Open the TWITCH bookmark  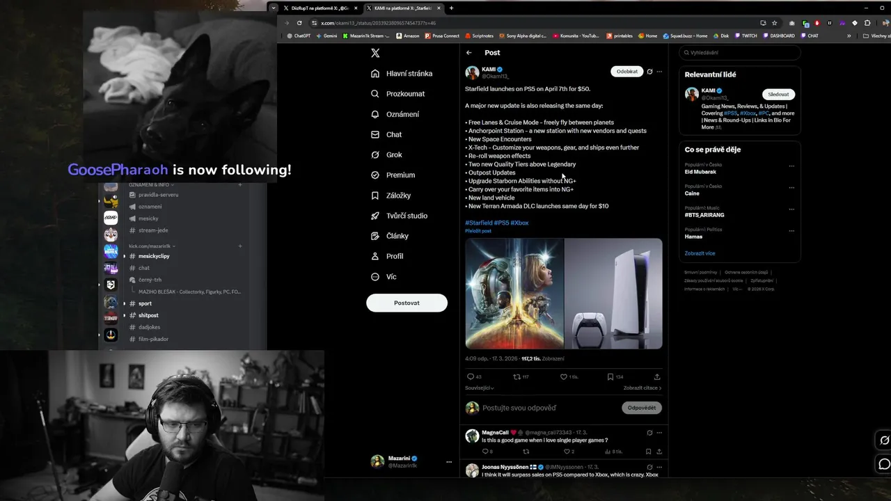tap(745, 35)
